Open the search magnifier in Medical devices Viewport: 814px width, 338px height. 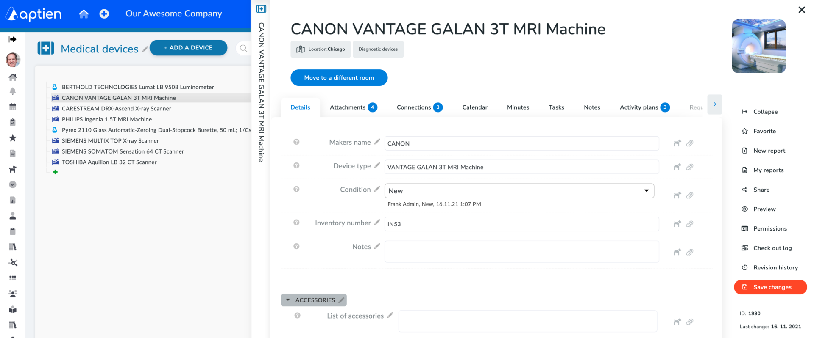point(243,48)
